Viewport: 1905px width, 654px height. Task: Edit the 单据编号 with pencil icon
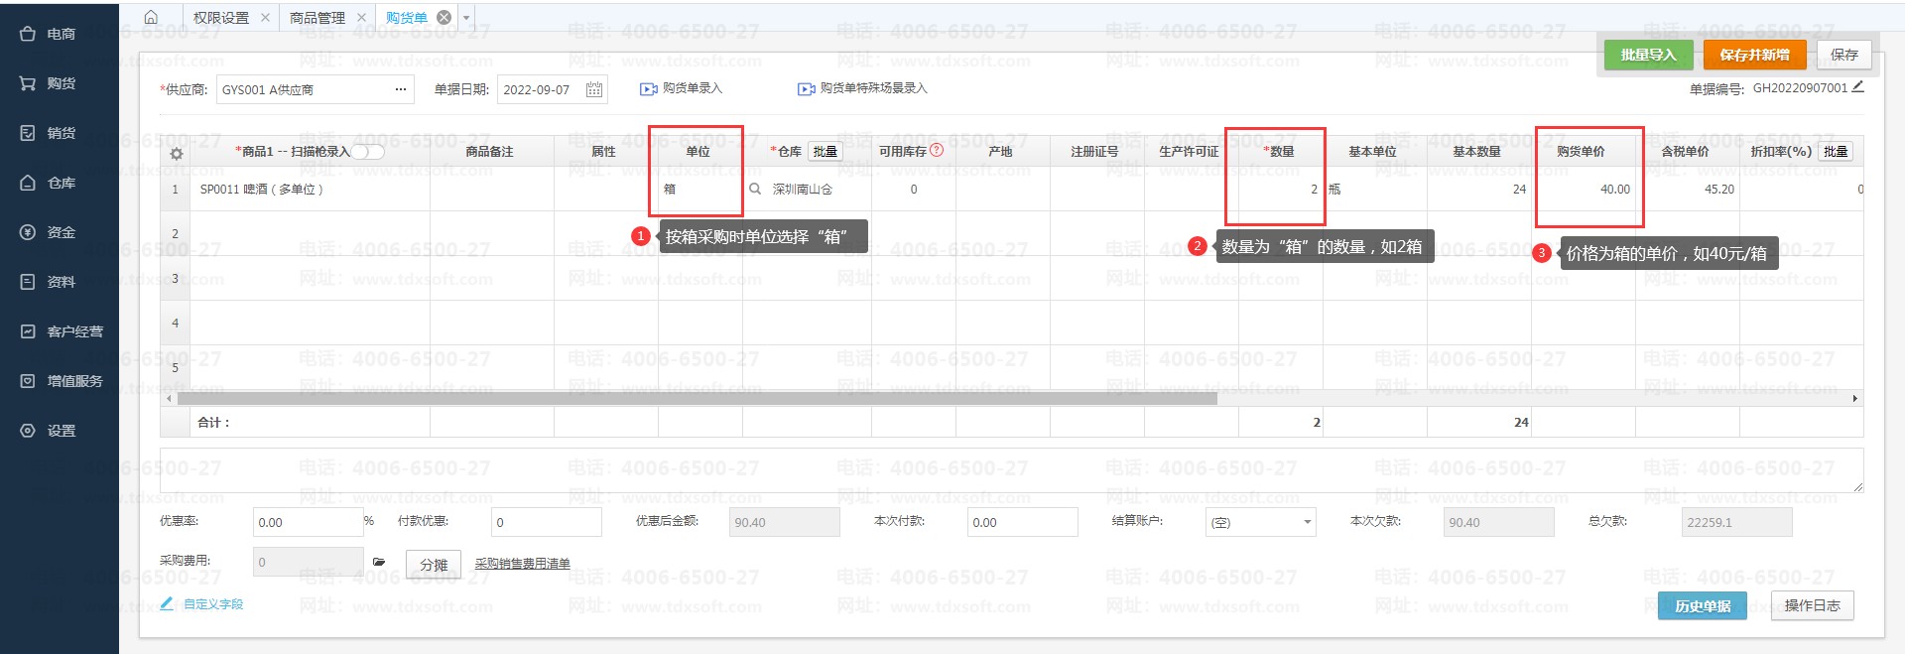click(1857, 87)
